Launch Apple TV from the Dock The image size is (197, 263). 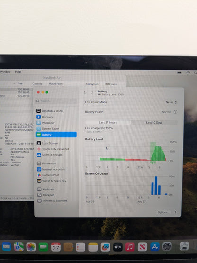tap(118, 247)
